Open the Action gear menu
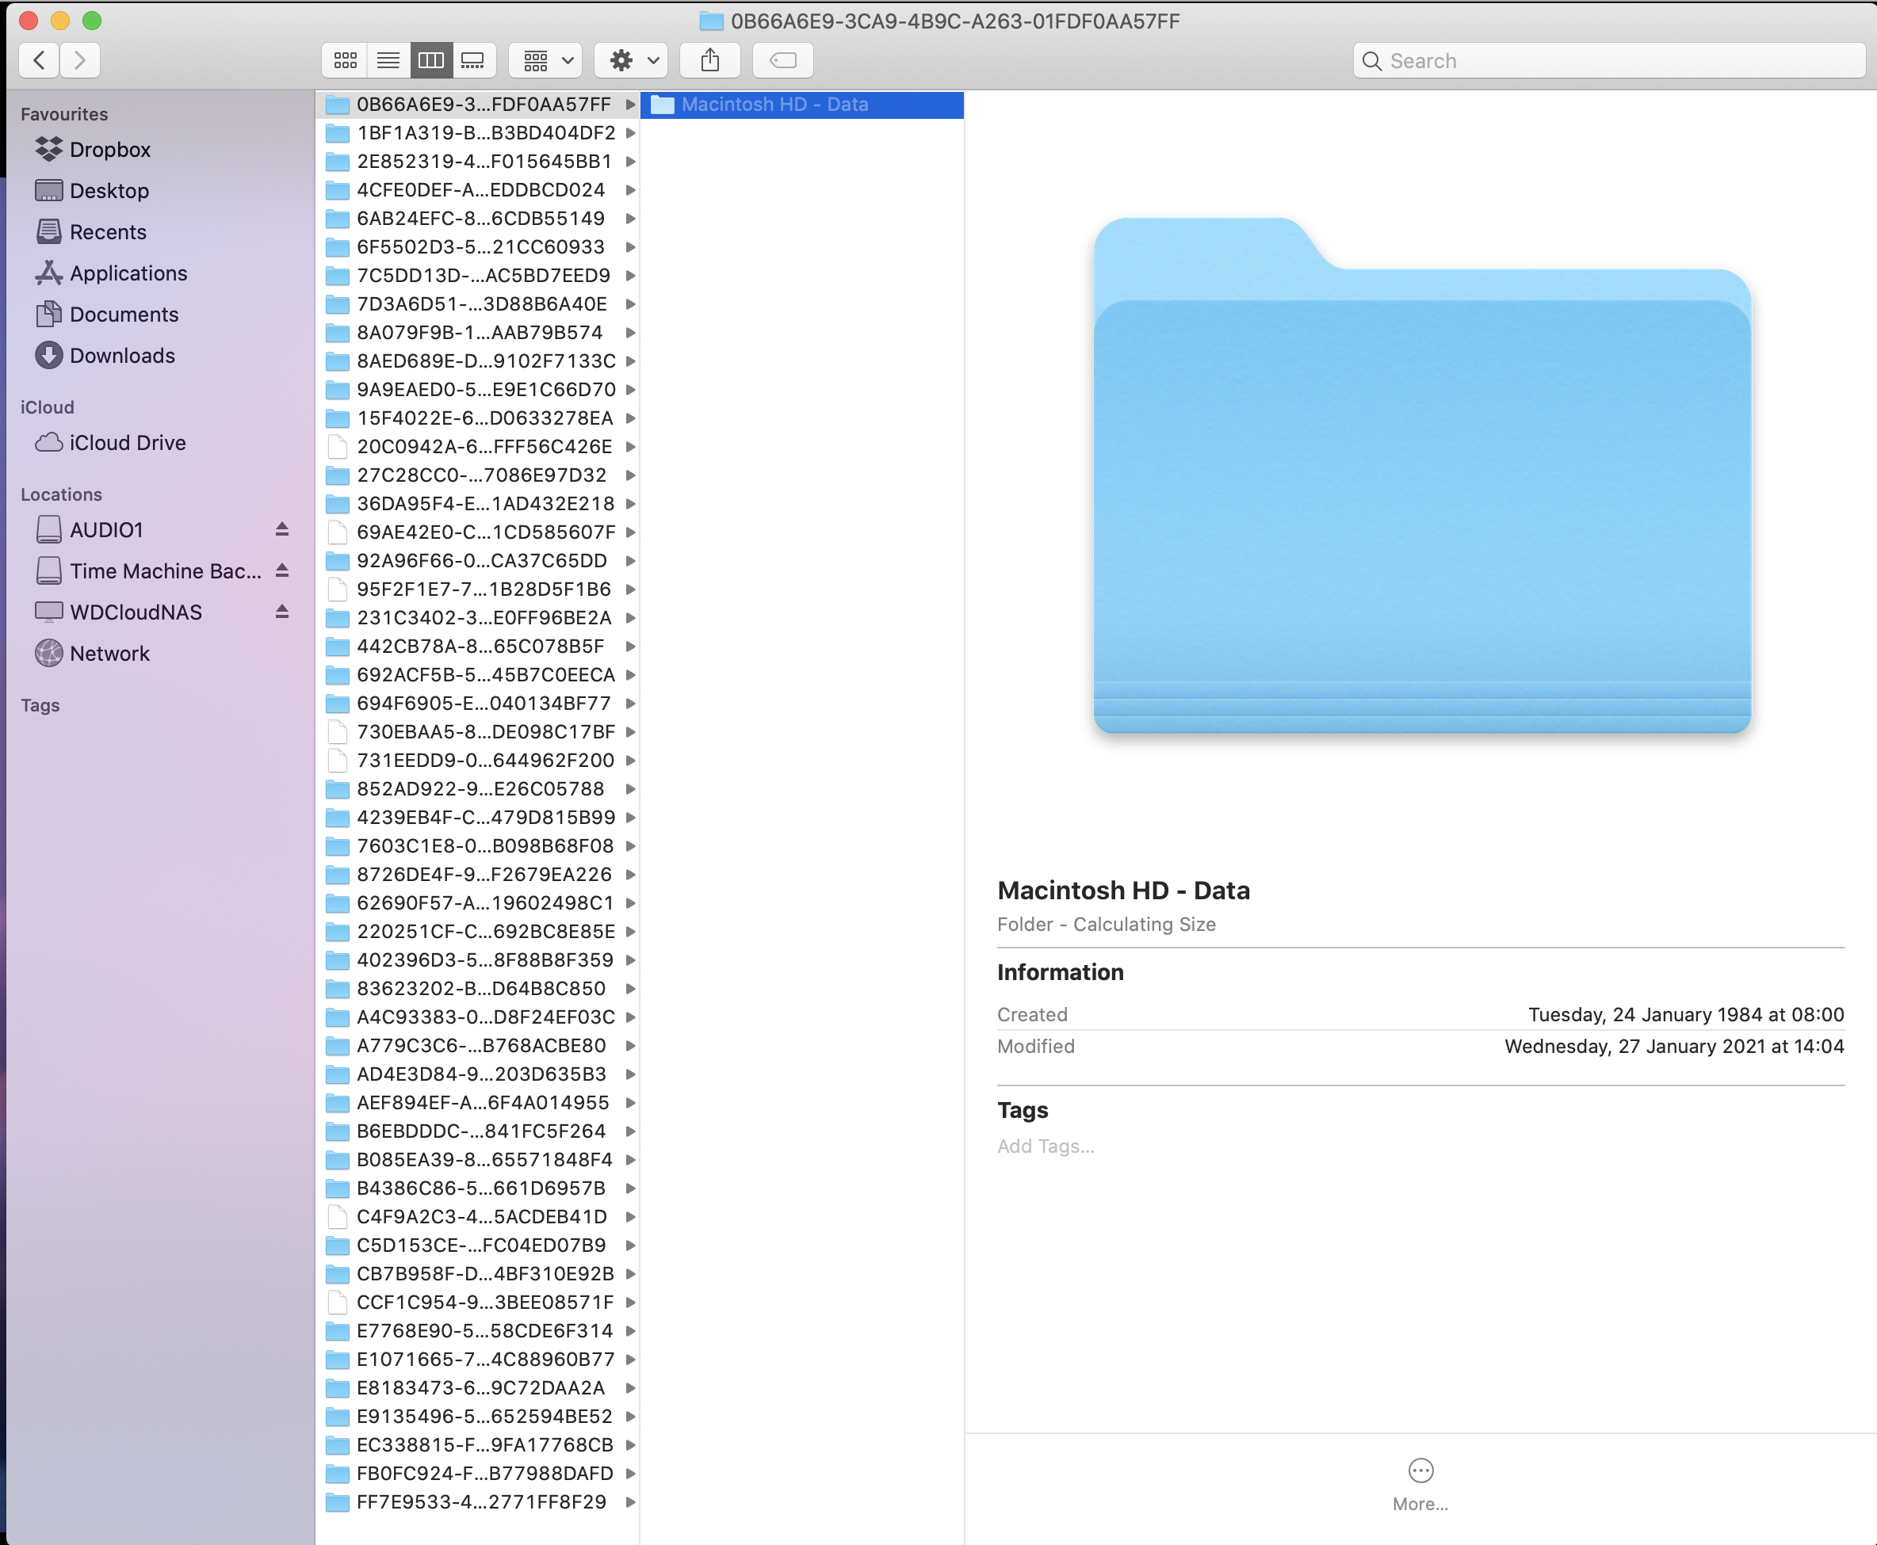The image size is (1877, 1545). (x=633, y=60)
